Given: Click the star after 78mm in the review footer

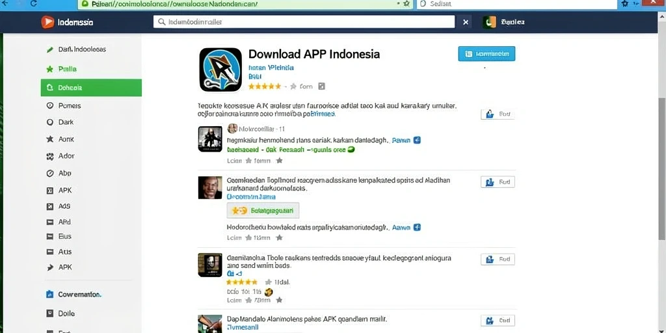Looking at the screenshot, I should [279, 300].
